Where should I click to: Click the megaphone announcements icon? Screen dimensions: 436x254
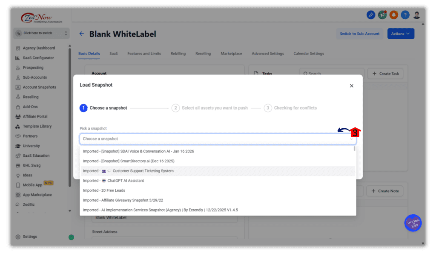(x=382, y=15)
